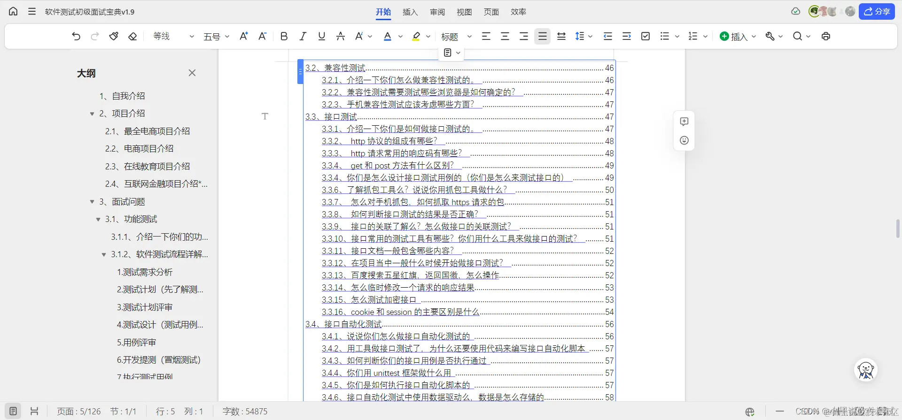Switch to the 视图 tab

[x=464, y=12]
